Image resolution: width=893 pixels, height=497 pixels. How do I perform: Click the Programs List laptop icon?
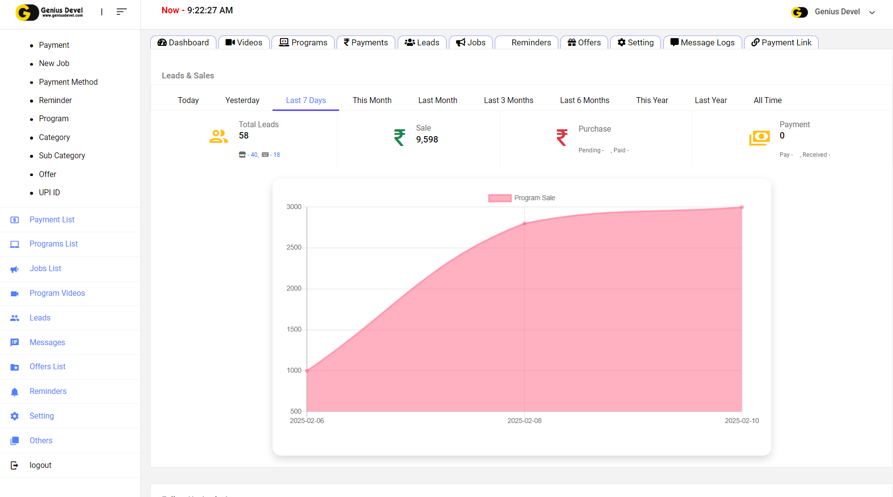(15, 245)
